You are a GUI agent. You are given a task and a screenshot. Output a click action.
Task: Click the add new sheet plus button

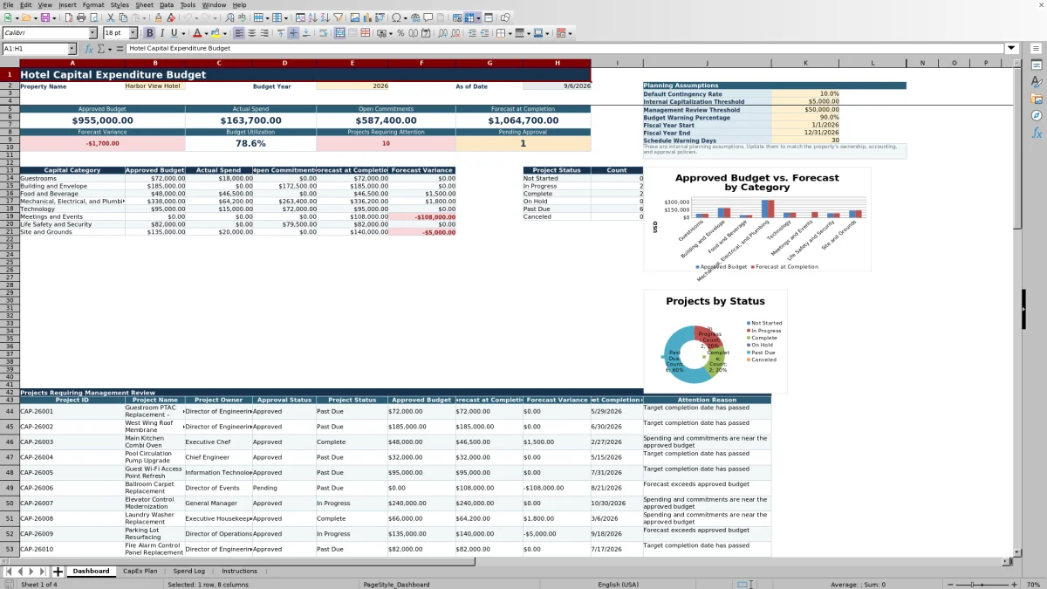point(58,572)
